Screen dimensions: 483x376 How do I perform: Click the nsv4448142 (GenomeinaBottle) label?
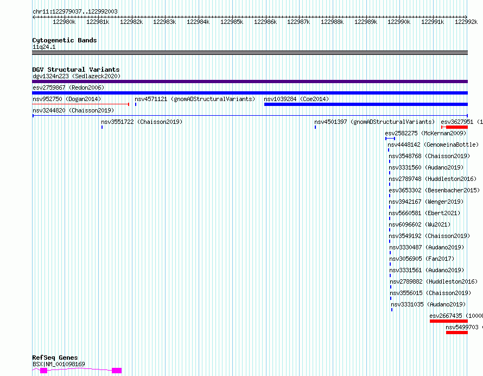point(433,145)
